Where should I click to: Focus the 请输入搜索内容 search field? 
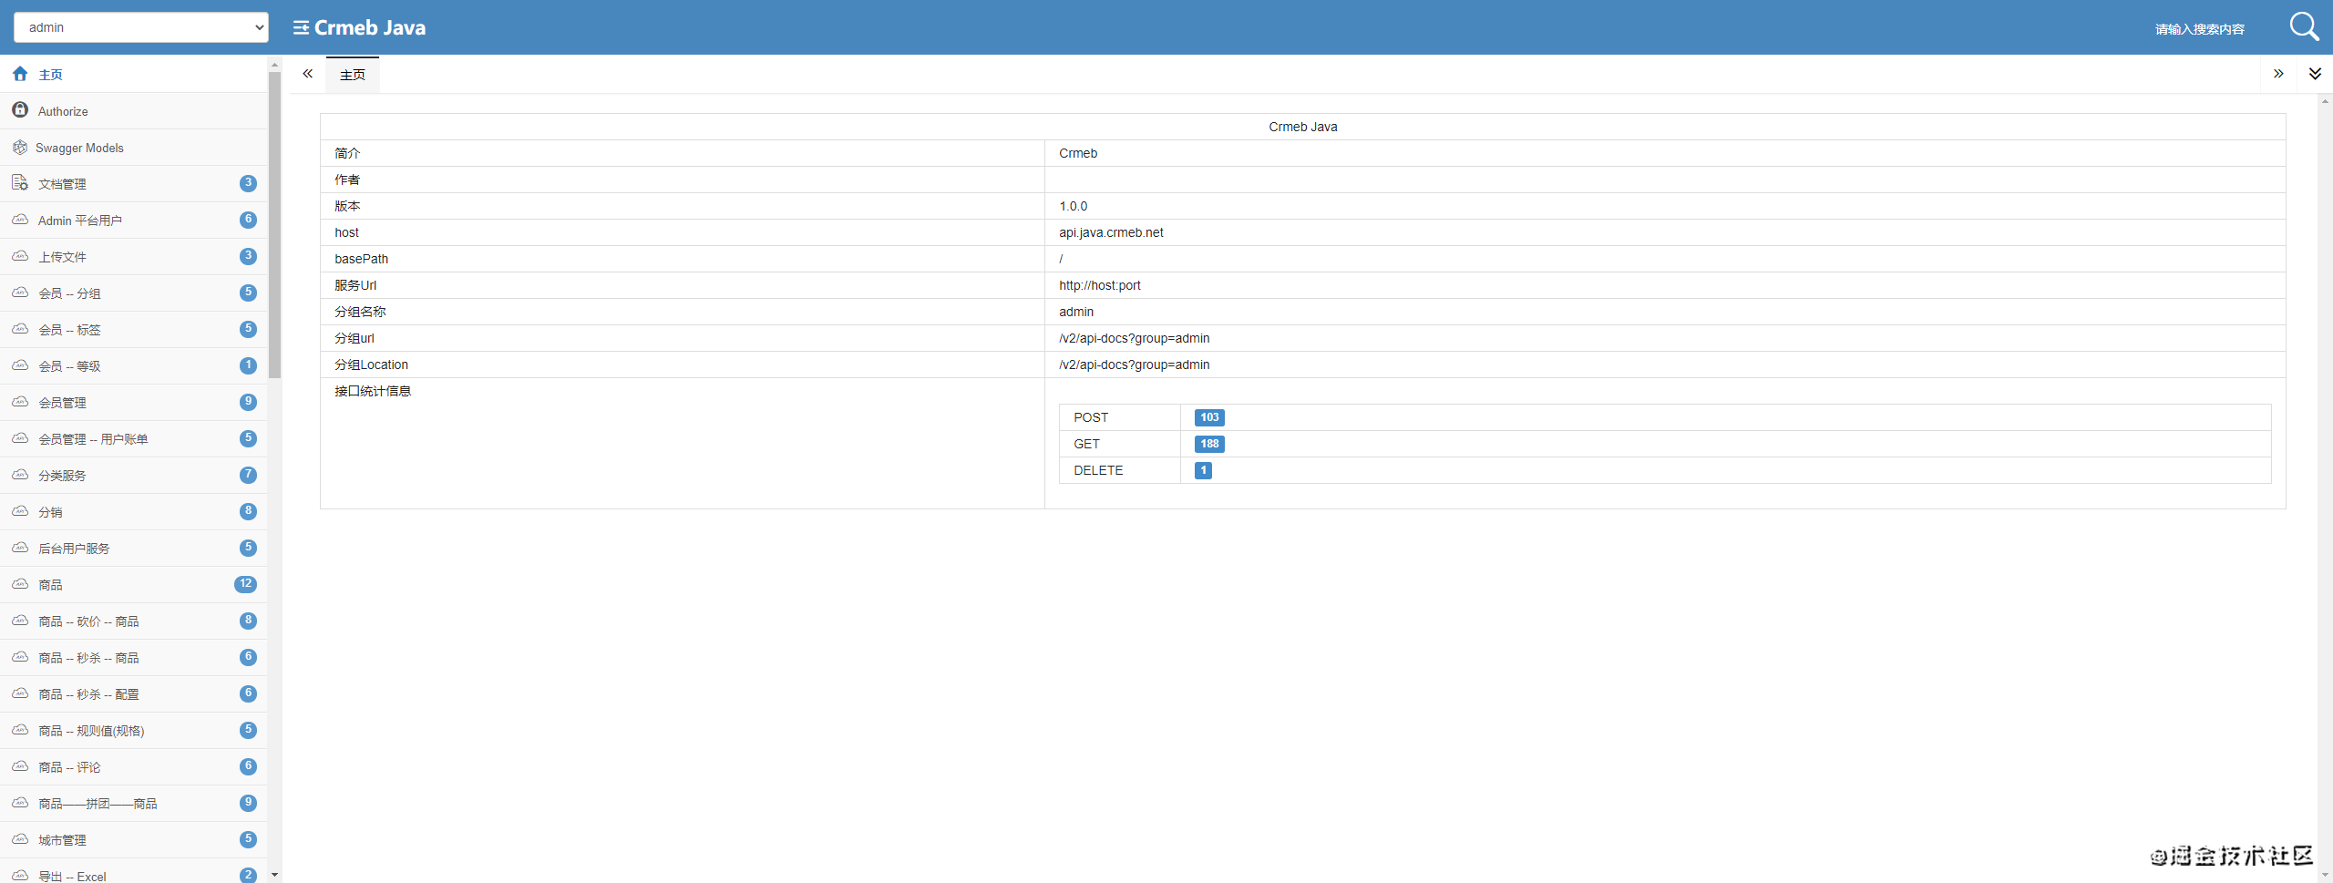point(2200,29)
